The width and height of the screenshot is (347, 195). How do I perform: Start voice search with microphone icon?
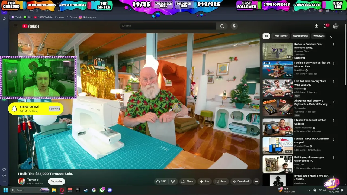tap(234, 26)
